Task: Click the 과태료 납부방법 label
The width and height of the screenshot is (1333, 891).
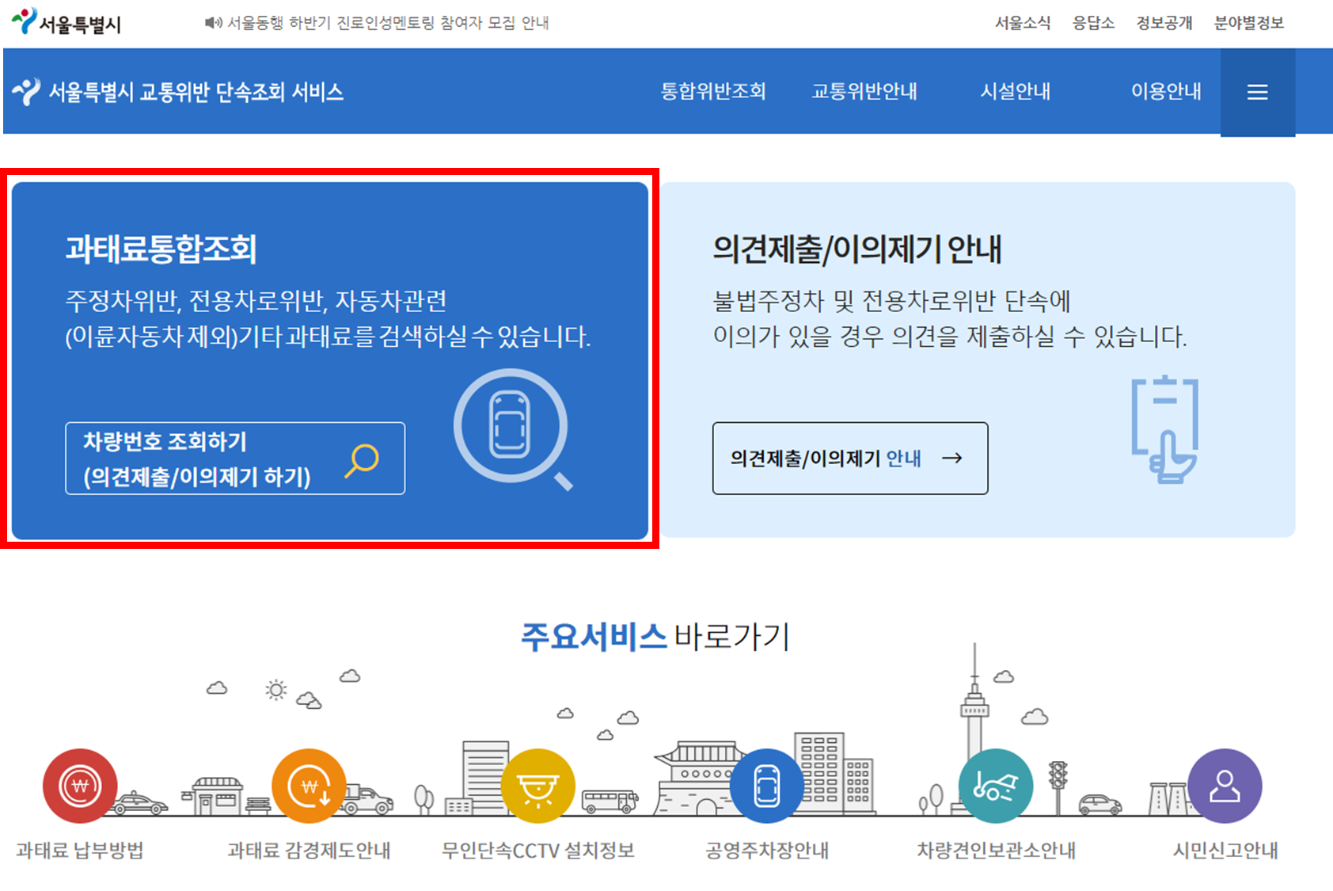Action: [x=80, y=851]
